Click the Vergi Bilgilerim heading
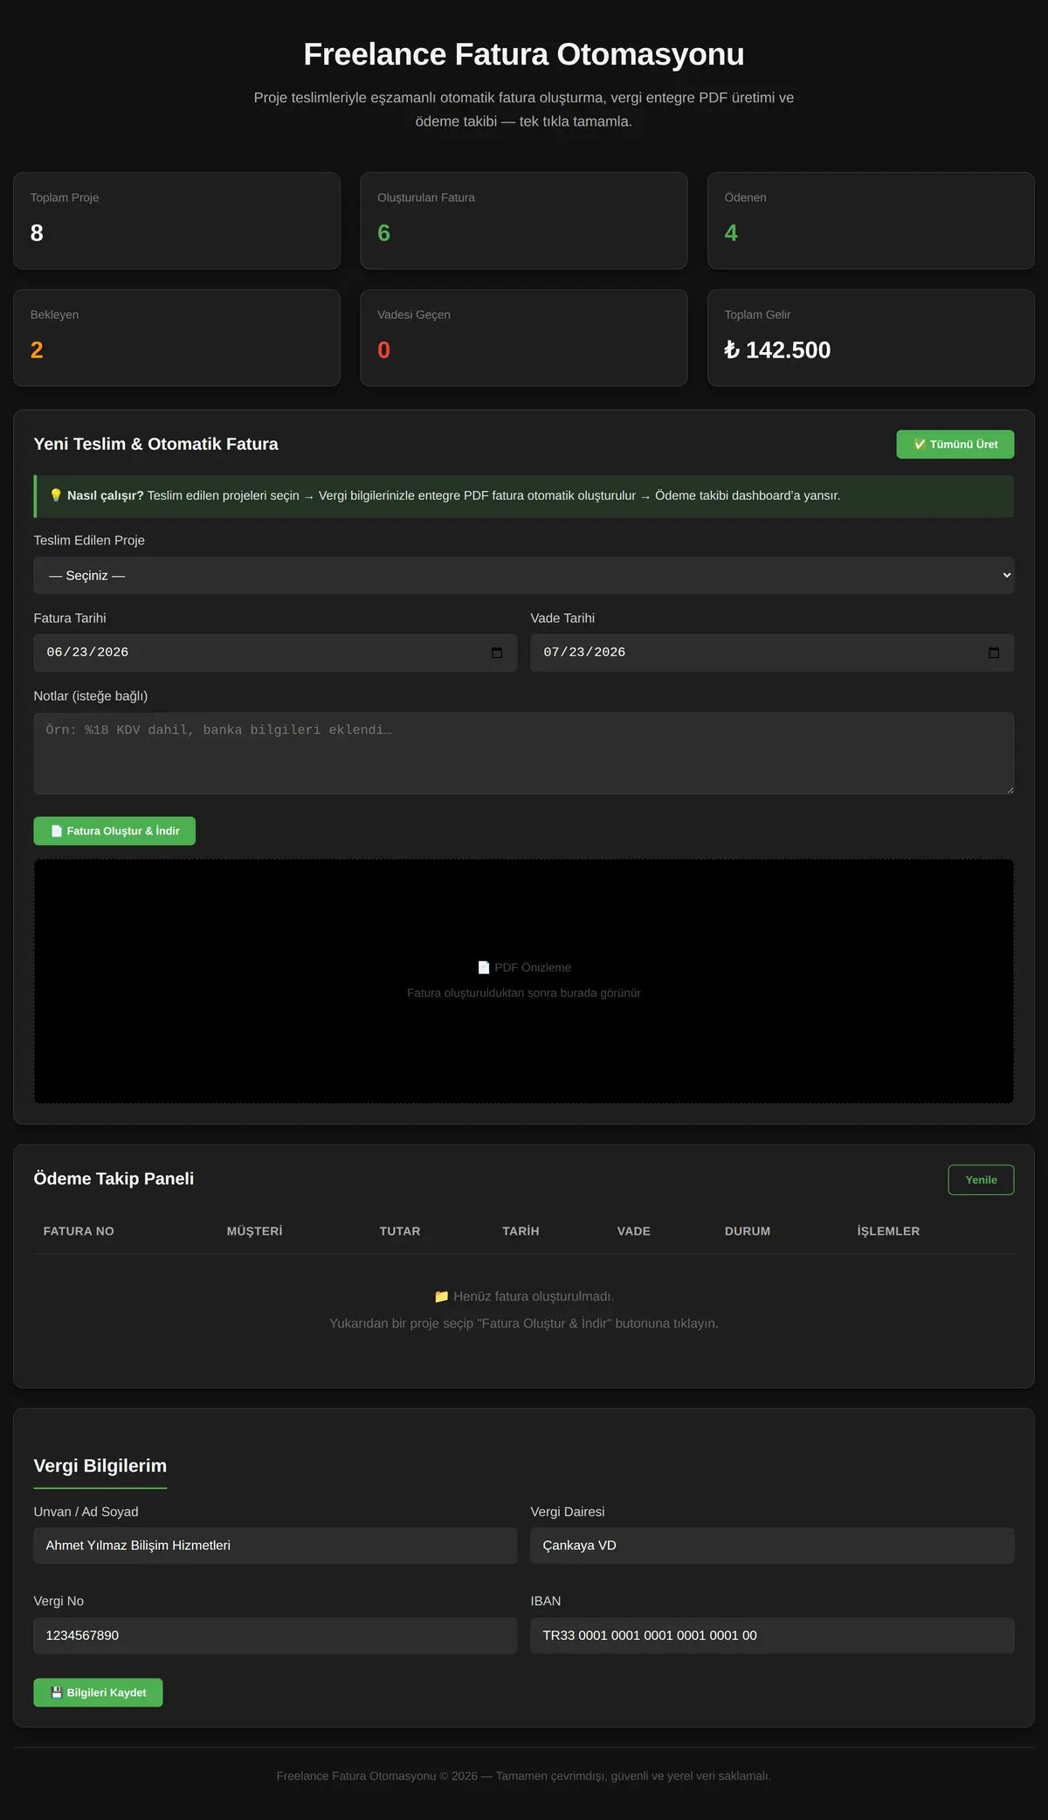The width and height of the screenshot is (1048, 1820). tap(100, 1465)
